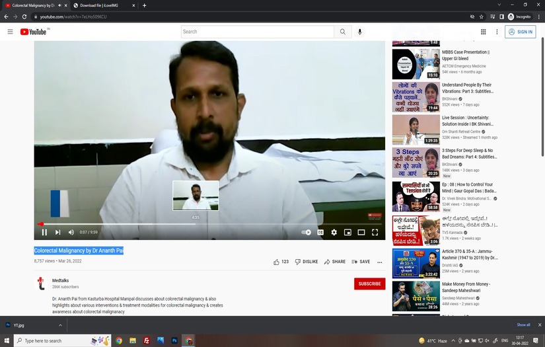
Task: Click the address bar URL
Action: [x=73, y=17]
